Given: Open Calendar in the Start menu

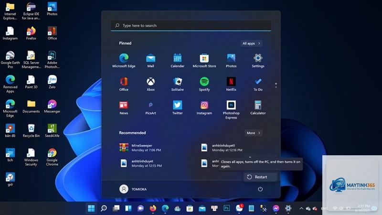Looking at the screenshot, I should (177, 61).
